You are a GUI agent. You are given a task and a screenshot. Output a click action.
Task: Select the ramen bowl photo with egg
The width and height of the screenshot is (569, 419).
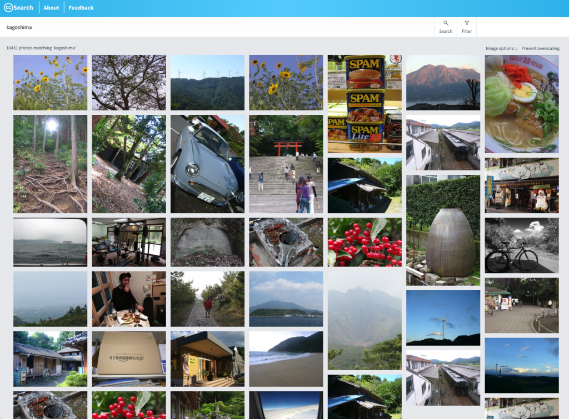click(x=522, y=104)
